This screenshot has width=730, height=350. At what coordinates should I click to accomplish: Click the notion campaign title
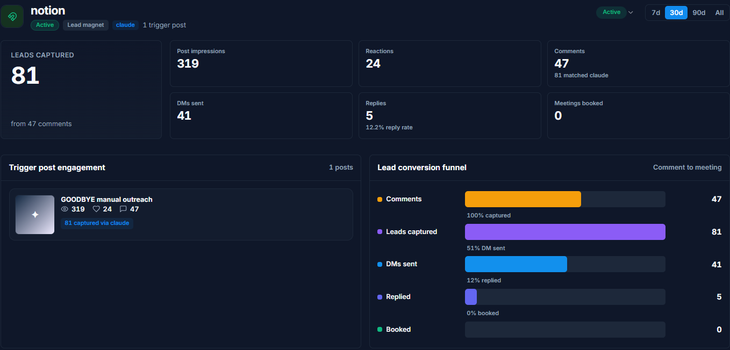click(48, 10)
